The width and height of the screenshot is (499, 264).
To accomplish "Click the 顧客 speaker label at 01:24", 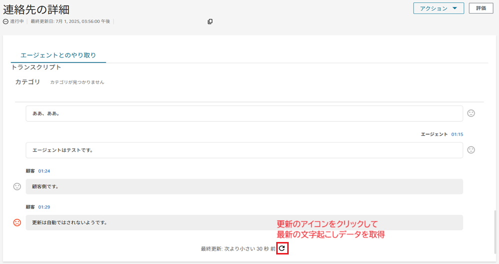I will point(30,171).
